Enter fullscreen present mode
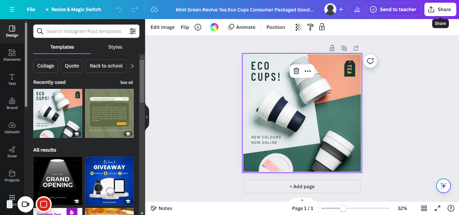This screenshot has width=459, height=215. pos(437,208)
